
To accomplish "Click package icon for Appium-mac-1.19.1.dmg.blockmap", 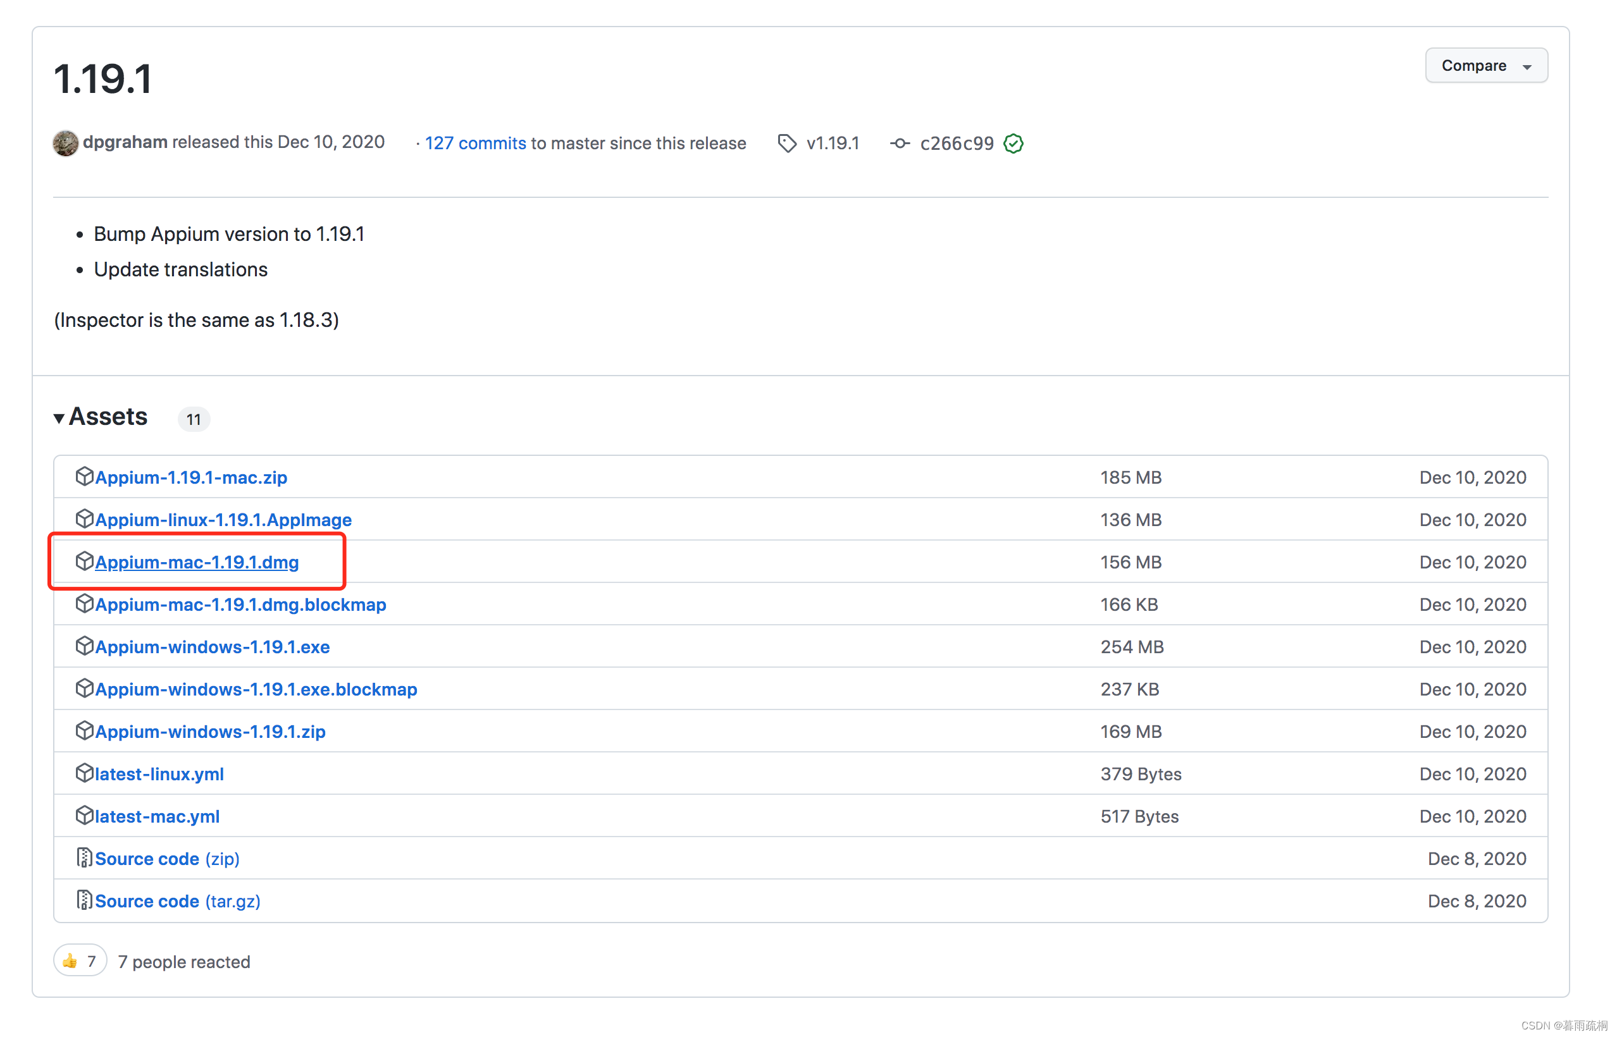I will pos(84,603).
